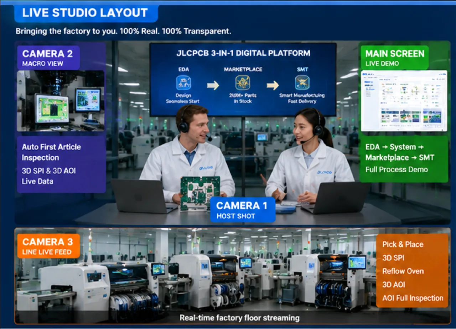Click the AOI Full Inspection list item
The image size is (456, 329).
click(x=413, y=298)
